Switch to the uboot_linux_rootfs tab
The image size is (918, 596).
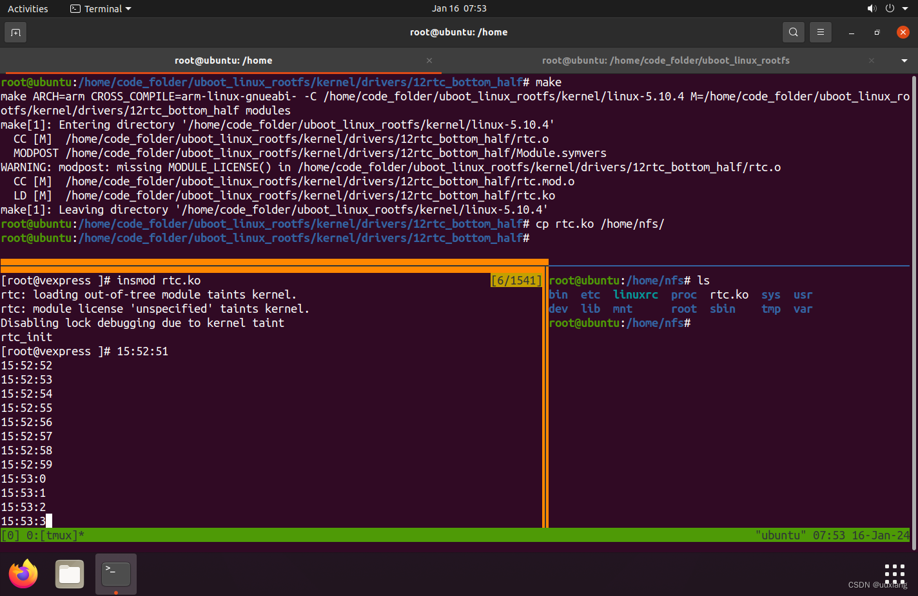tap(665, 61)
